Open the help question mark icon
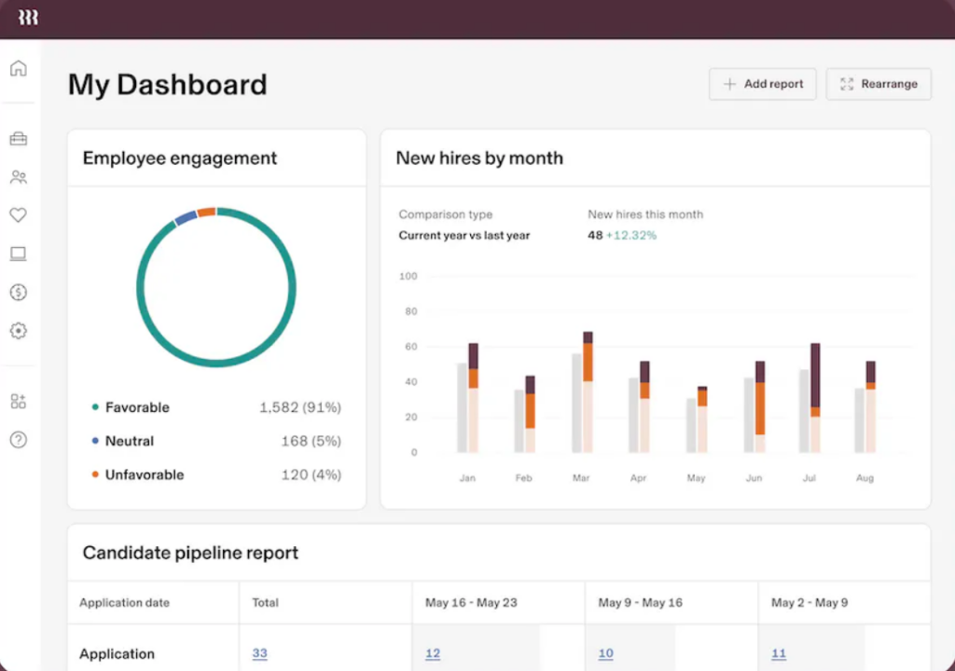The image size is (955, 671). click(x=18, y=439)
